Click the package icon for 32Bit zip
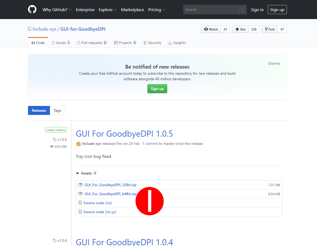The image size is (317, 246). [x=81, y=185]
